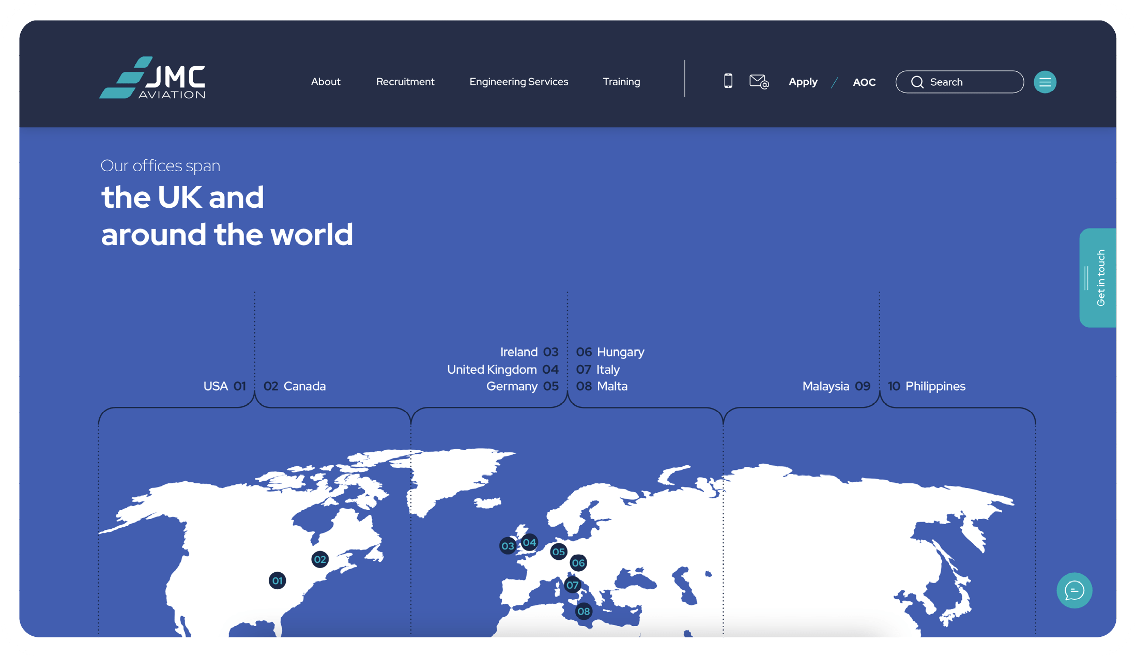Click the AOC link
Viewport: 1136px width, 657px height.
pos(864,82)
